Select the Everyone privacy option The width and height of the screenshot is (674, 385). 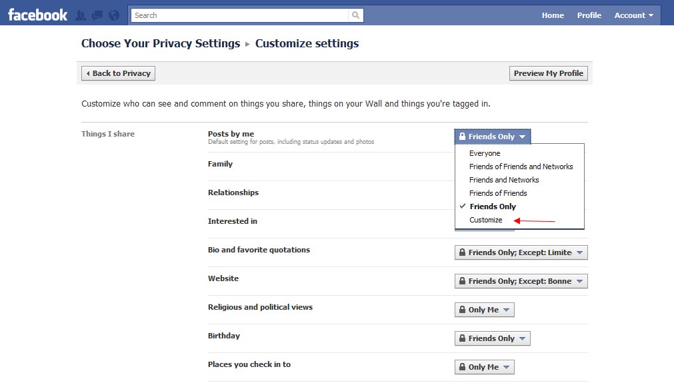pyautogui.click(x=485, y=153)
